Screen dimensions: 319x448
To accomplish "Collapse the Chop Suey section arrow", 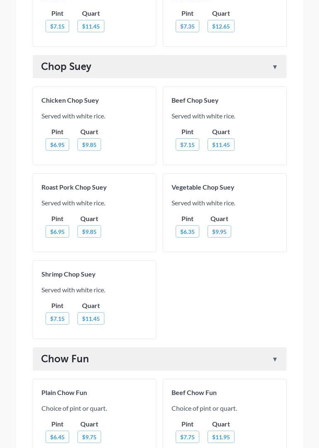I will pyautogui.click(x=275, y=67).
